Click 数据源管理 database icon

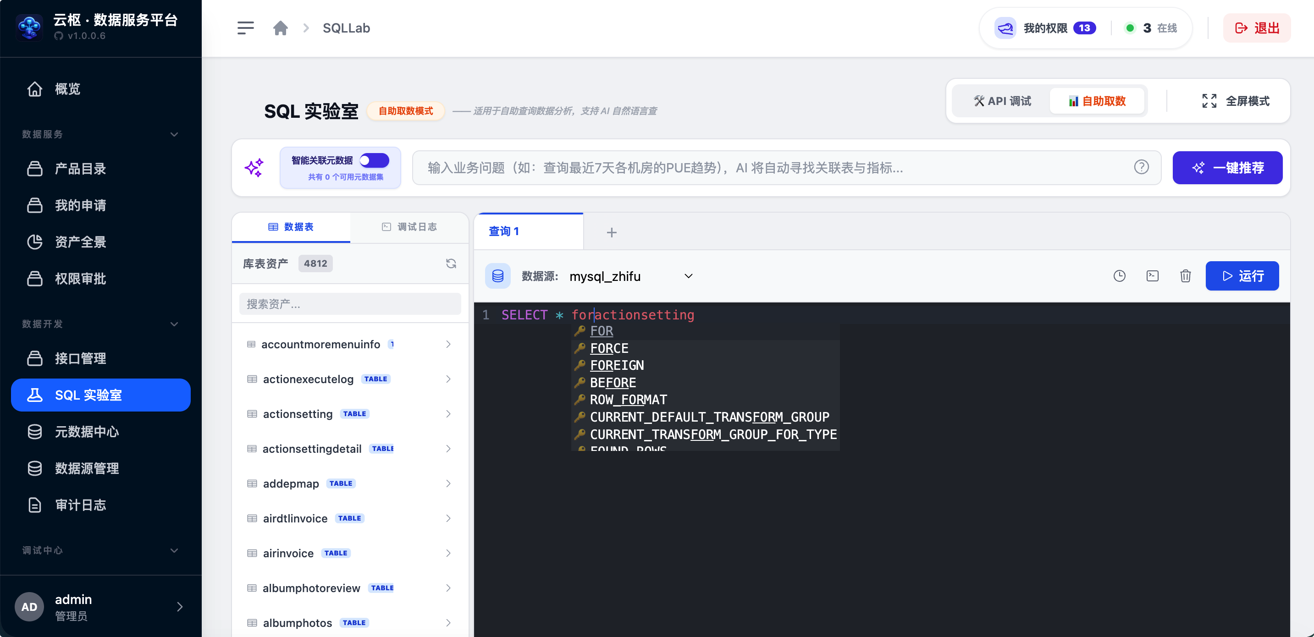click(35, 468)
